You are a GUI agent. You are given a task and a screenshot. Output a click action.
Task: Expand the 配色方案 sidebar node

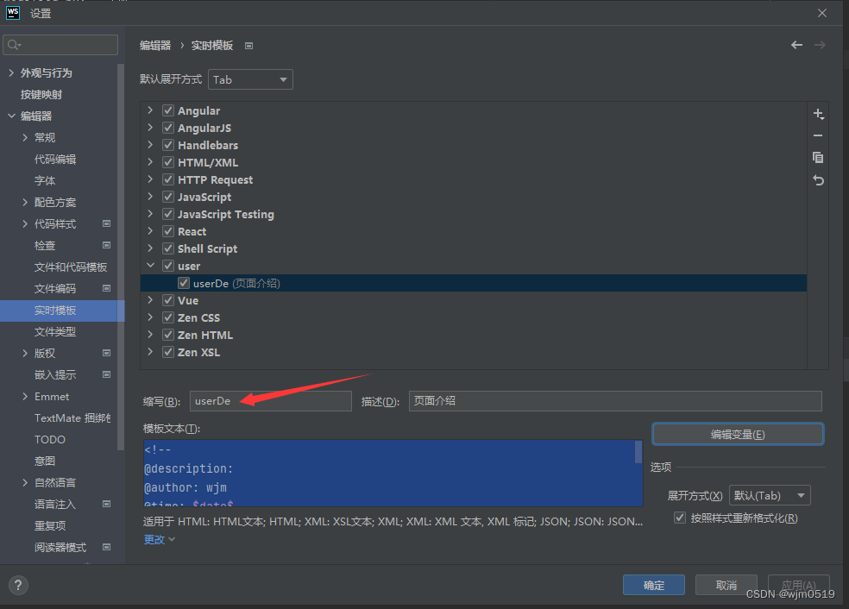[x=25, y=202]
